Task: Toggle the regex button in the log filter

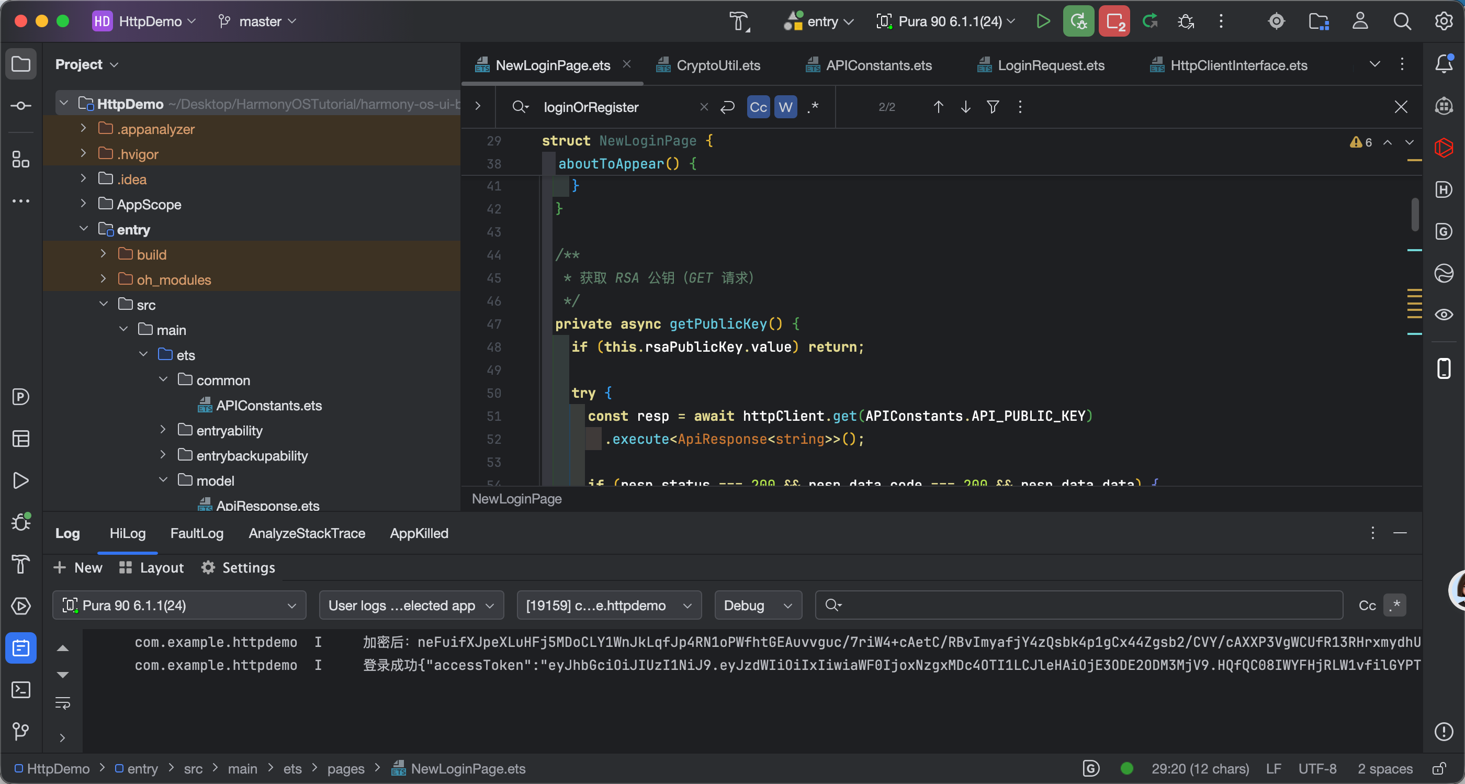Action: 1394,606
